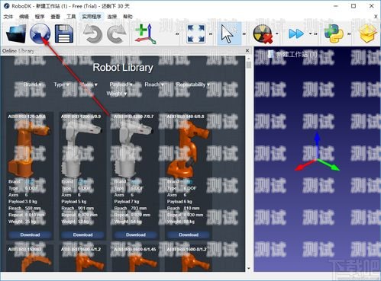Expand the Payload filter dropdown
The height and width of the screenshot is (281, 381).
coord(121,85)
